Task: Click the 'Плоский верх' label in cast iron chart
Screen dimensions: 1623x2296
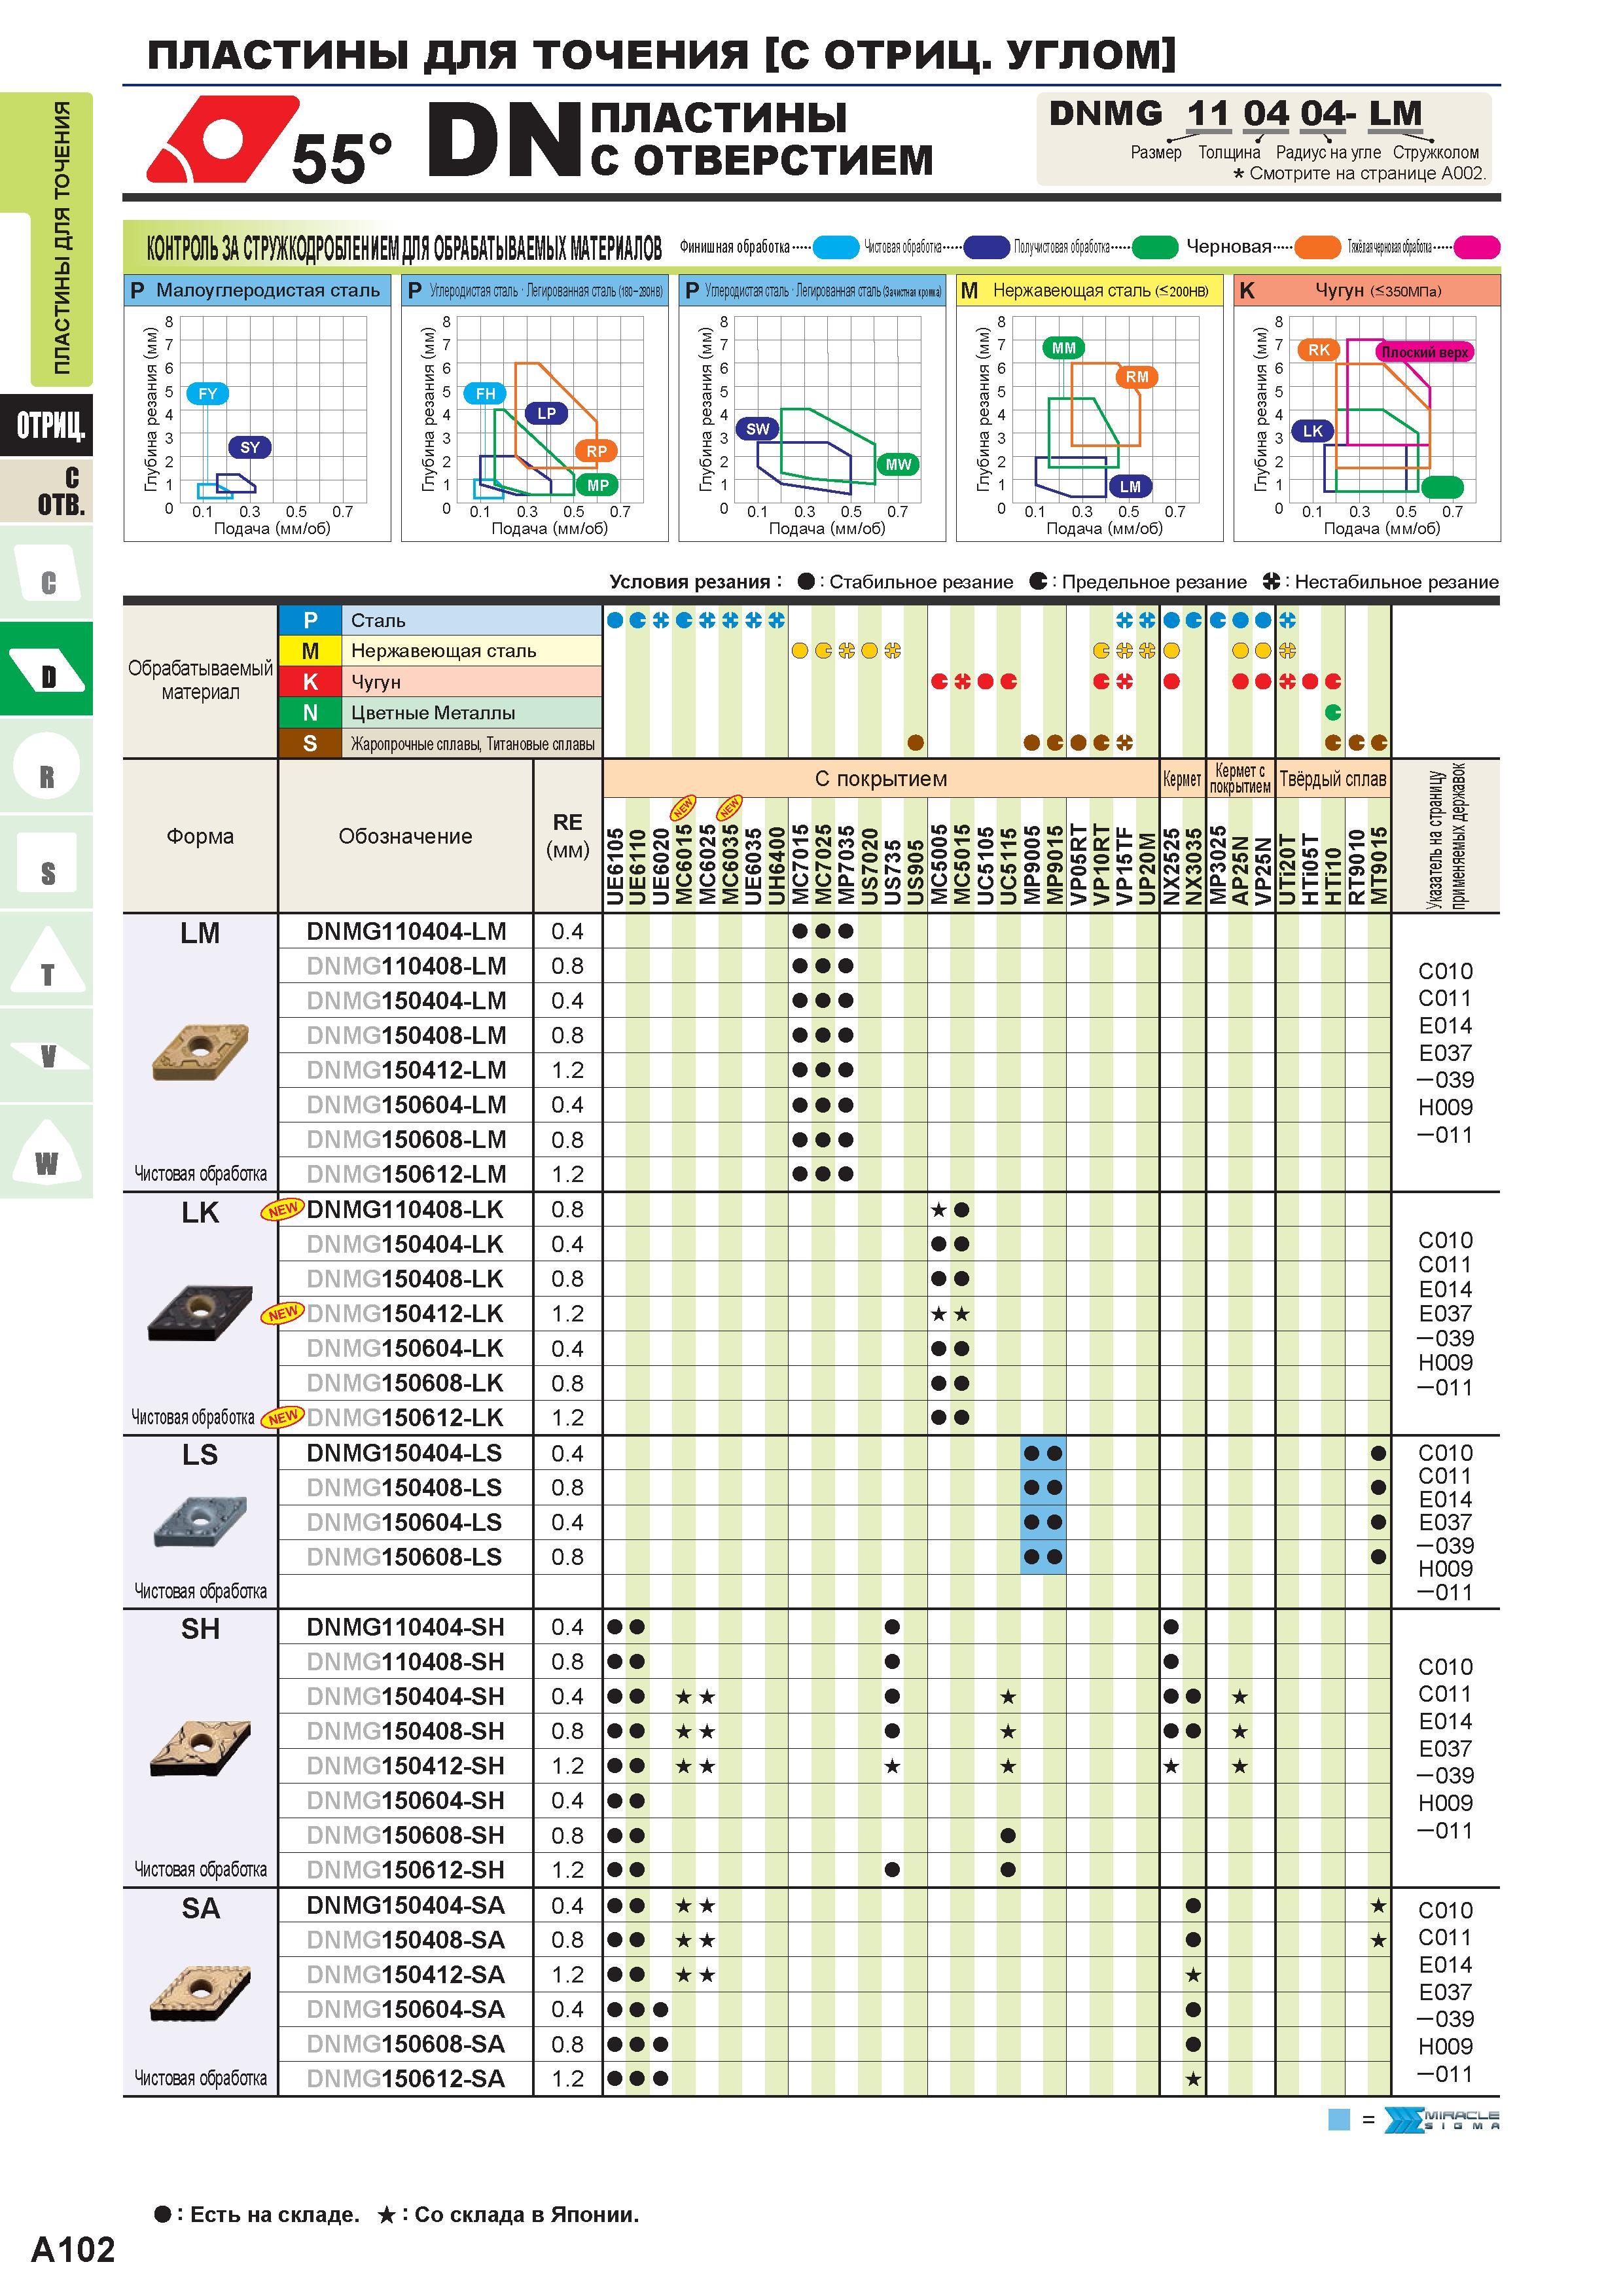Action: click(1425, 352)
